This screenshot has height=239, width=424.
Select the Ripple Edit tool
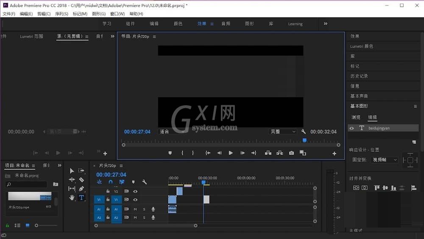(72, 180)
